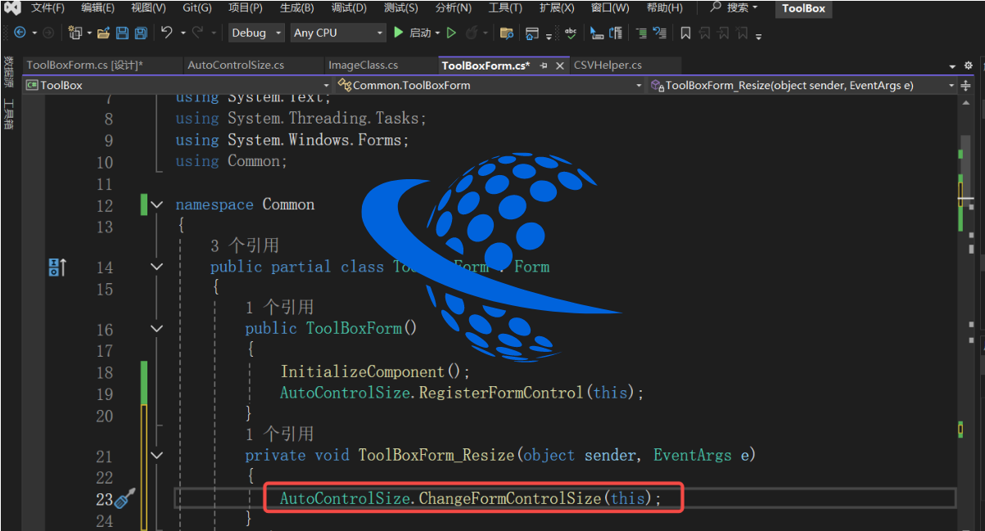This screenshot has width=985, height=531.
Task: Open the dropdown arrow beside 启动
Action: pyautogui.click(x=437, y=33)
